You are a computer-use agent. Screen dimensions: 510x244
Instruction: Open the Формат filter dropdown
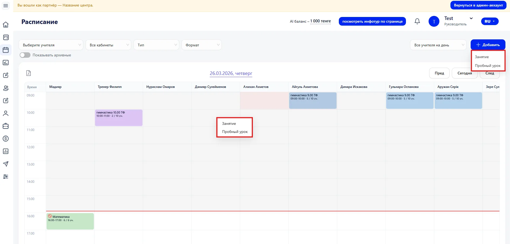pos(202,45)
